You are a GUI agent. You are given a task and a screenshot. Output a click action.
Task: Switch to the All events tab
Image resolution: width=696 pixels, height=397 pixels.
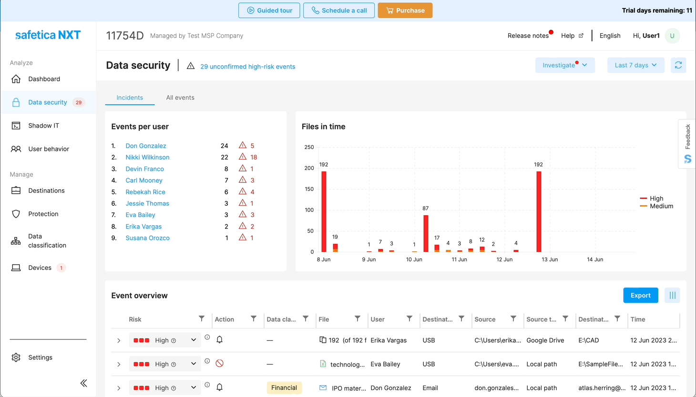(180, 98)
